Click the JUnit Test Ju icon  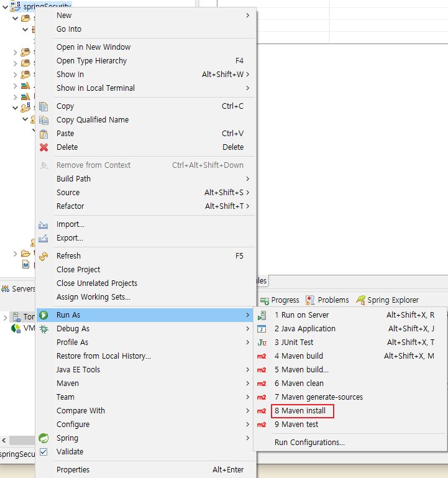click(x=262, y=342)
